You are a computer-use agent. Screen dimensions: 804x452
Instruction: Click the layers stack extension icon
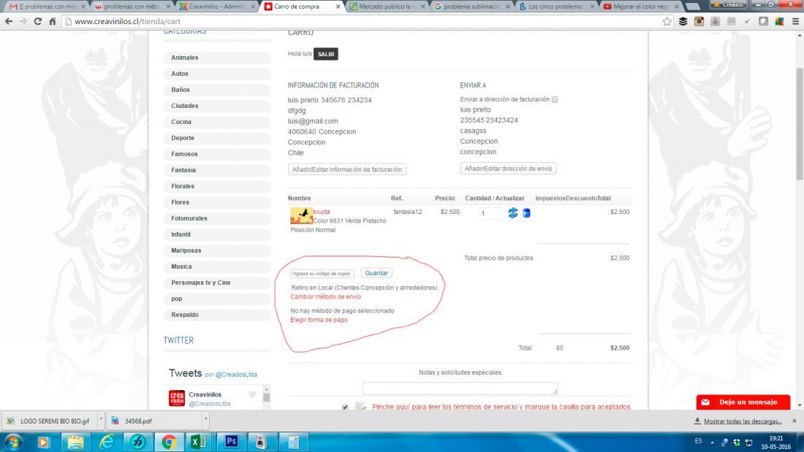click(683, 21)
